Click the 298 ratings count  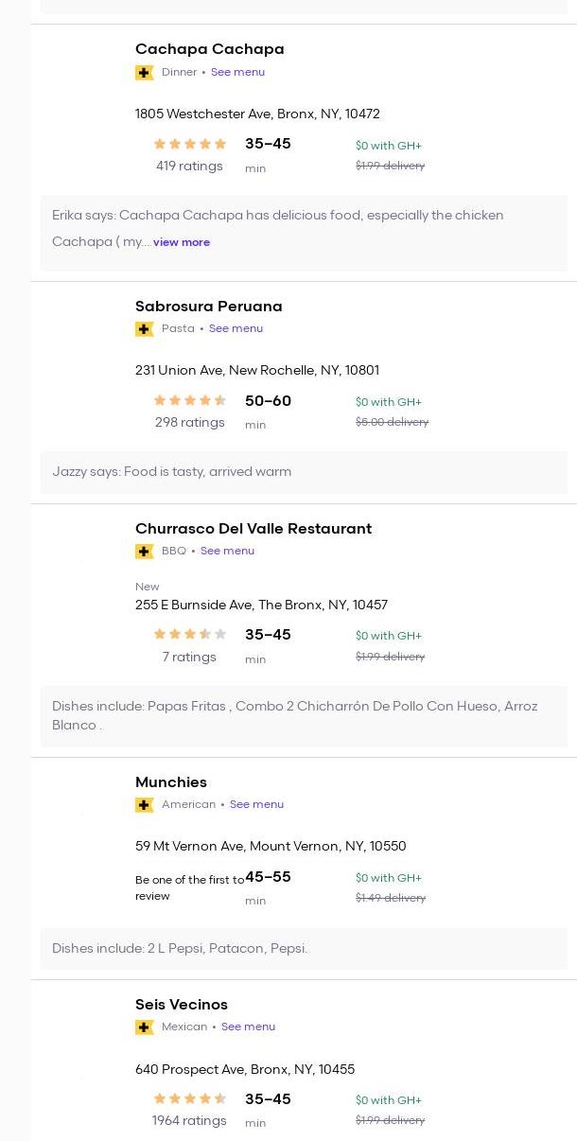pos(189,423)
